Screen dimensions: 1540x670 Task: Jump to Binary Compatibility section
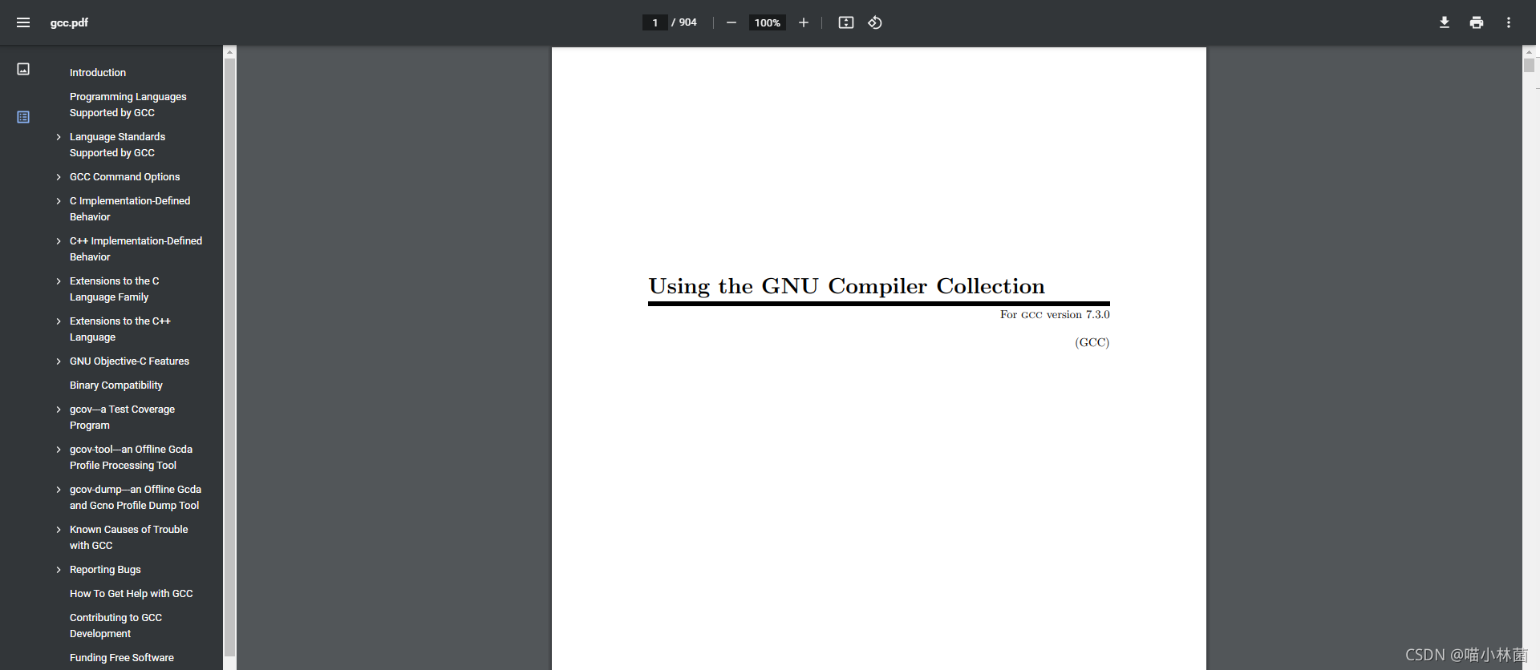(x=116, y=385)
